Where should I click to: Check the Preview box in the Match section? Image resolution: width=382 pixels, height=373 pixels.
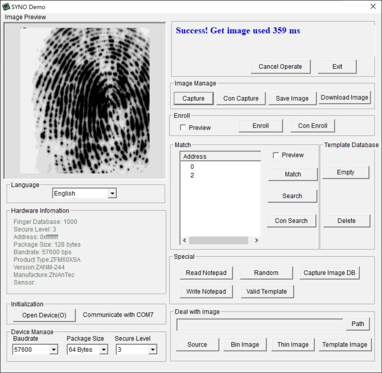coord(276,155)
